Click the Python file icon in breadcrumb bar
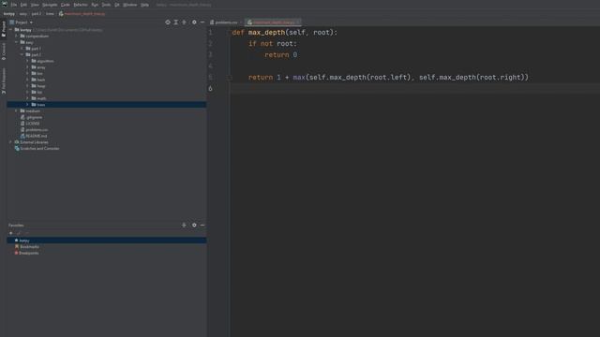 (61, 14)
